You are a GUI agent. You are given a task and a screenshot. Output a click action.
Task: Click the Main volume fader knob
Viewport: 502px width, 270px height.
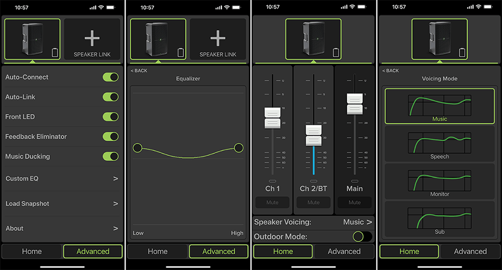(x=354, y=104)
